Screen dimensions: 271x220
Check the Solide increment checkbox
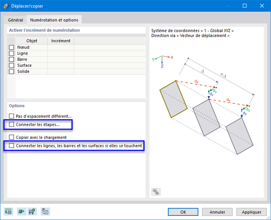[11, 71]
